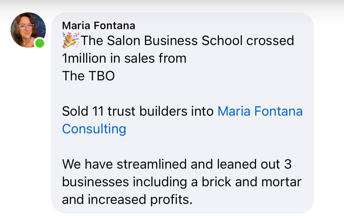The height and width of the screenshot is (216, 344).
Task: Open the blue Maria Fontana link
Action: [260, 111]
